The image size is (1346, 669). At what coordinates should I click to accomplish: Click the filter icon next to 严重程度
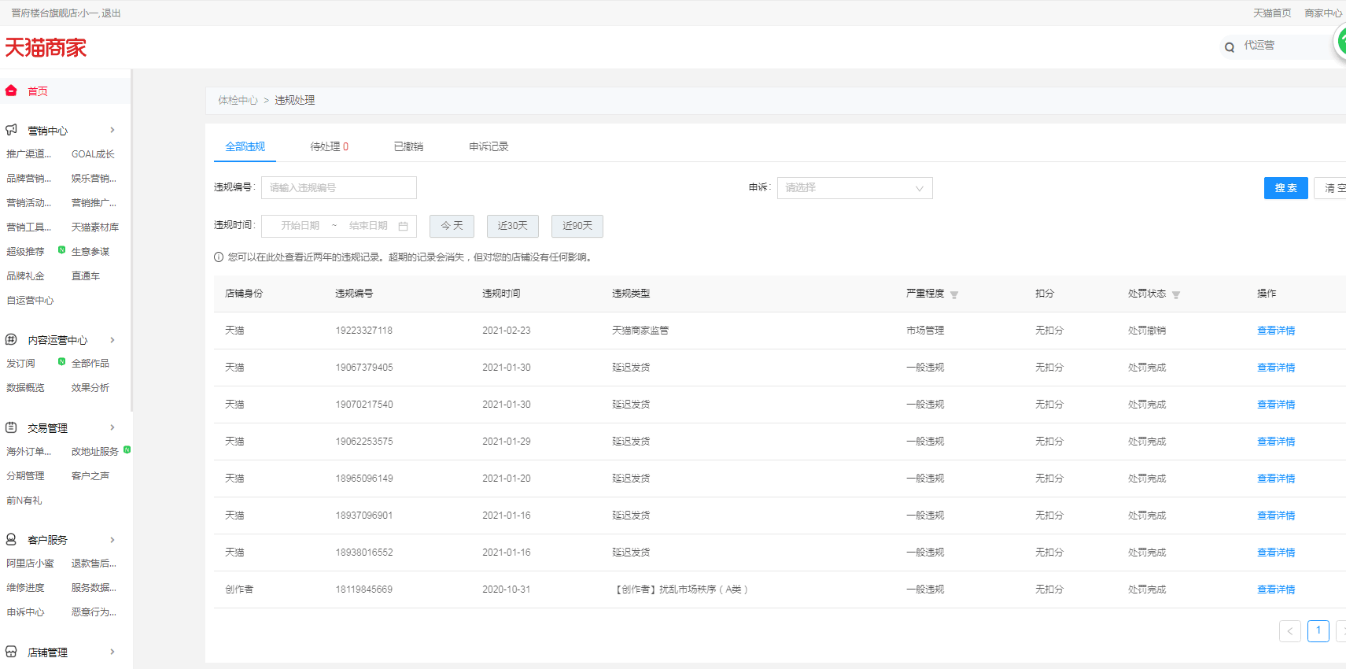954,294
